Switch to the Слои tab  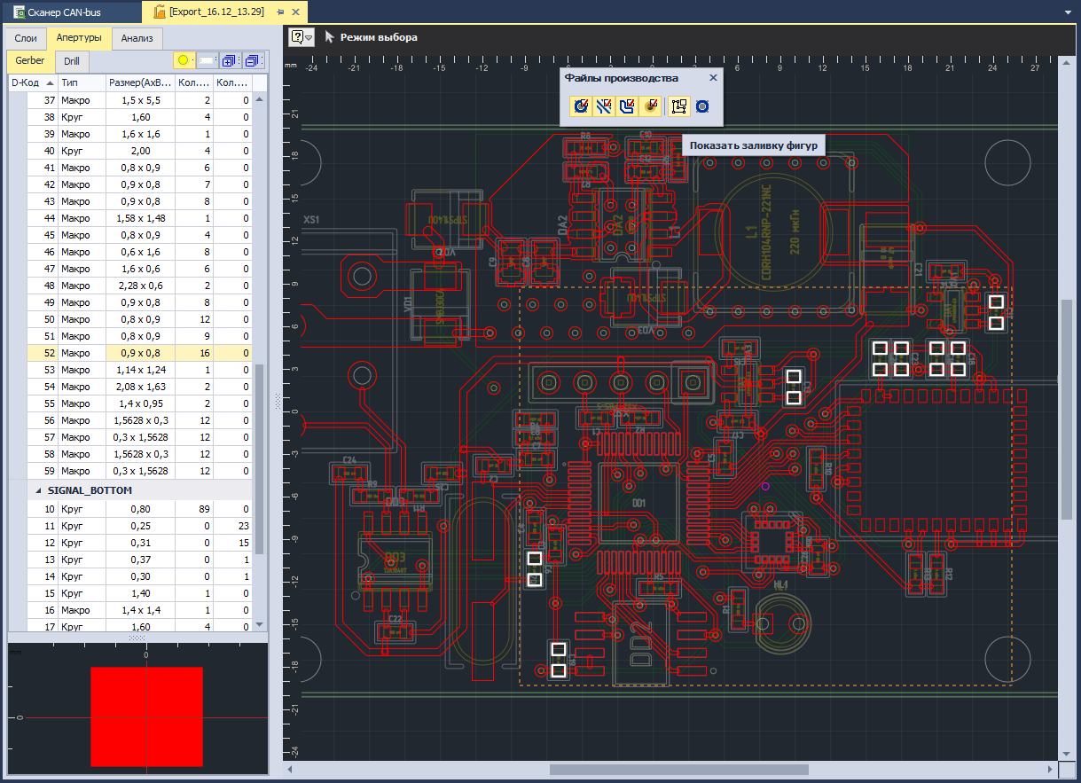tap(26, 38)
